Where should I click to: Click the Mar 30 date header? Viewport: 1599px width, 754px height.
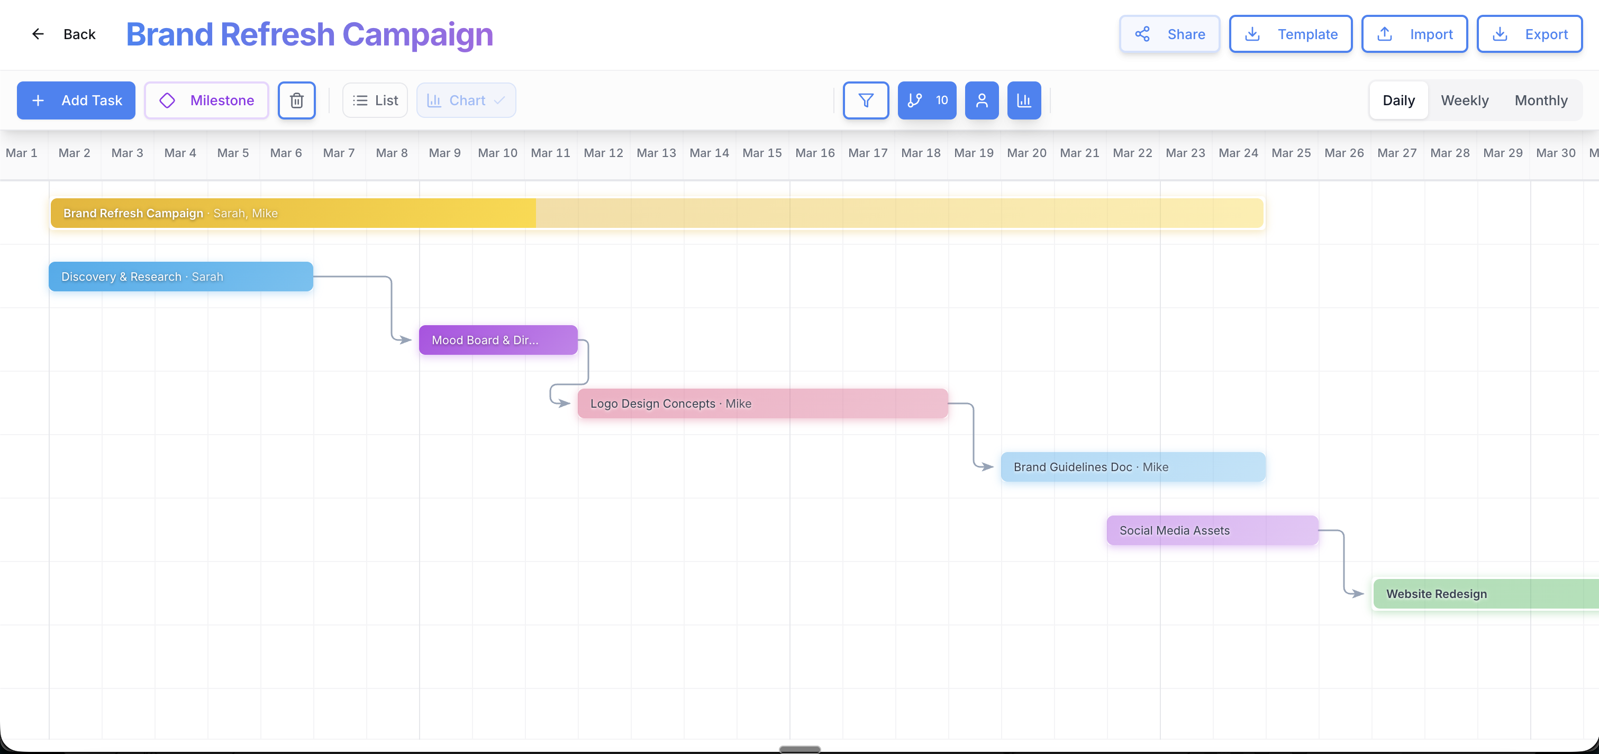pyautogui.click(x=1555, y=153)
